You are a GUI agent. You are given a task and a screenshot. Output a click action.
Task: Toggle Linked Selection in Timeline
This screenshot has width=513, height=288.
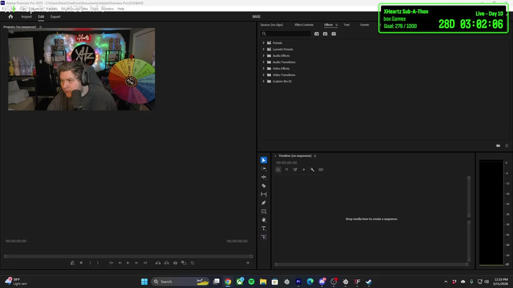coord(295,170)
